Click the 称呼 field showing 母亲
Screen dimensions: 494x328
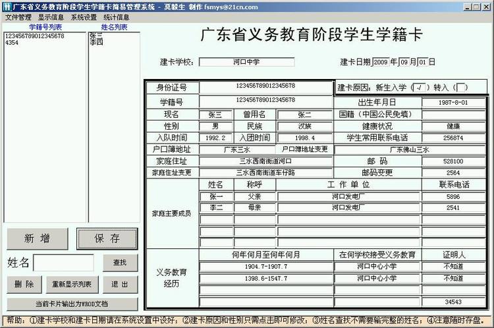coord(254,207)
